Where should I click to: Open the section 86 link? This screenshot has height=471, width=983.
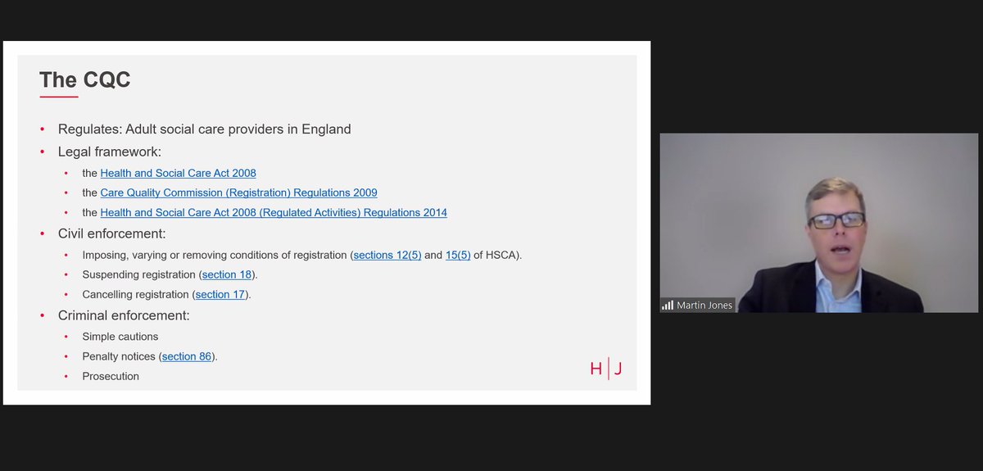[187, 356]
